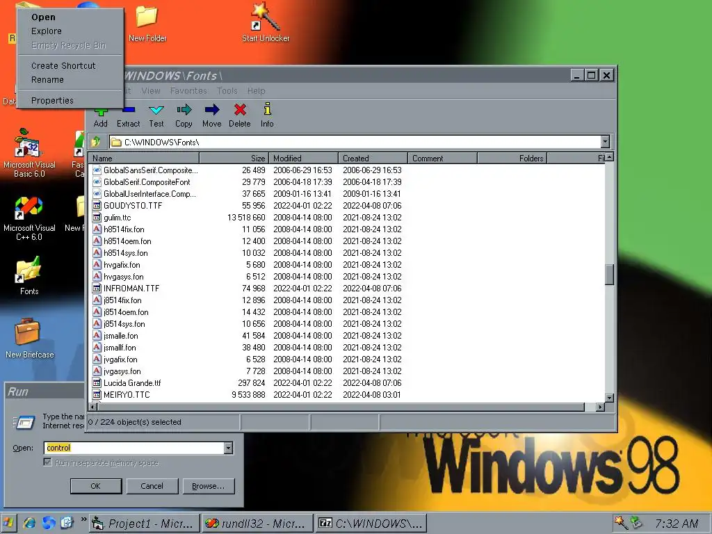Click the Unlocker wand tray icon
Image resolution: width=712 pixels, height=534 pixels.
click(620, 523)
